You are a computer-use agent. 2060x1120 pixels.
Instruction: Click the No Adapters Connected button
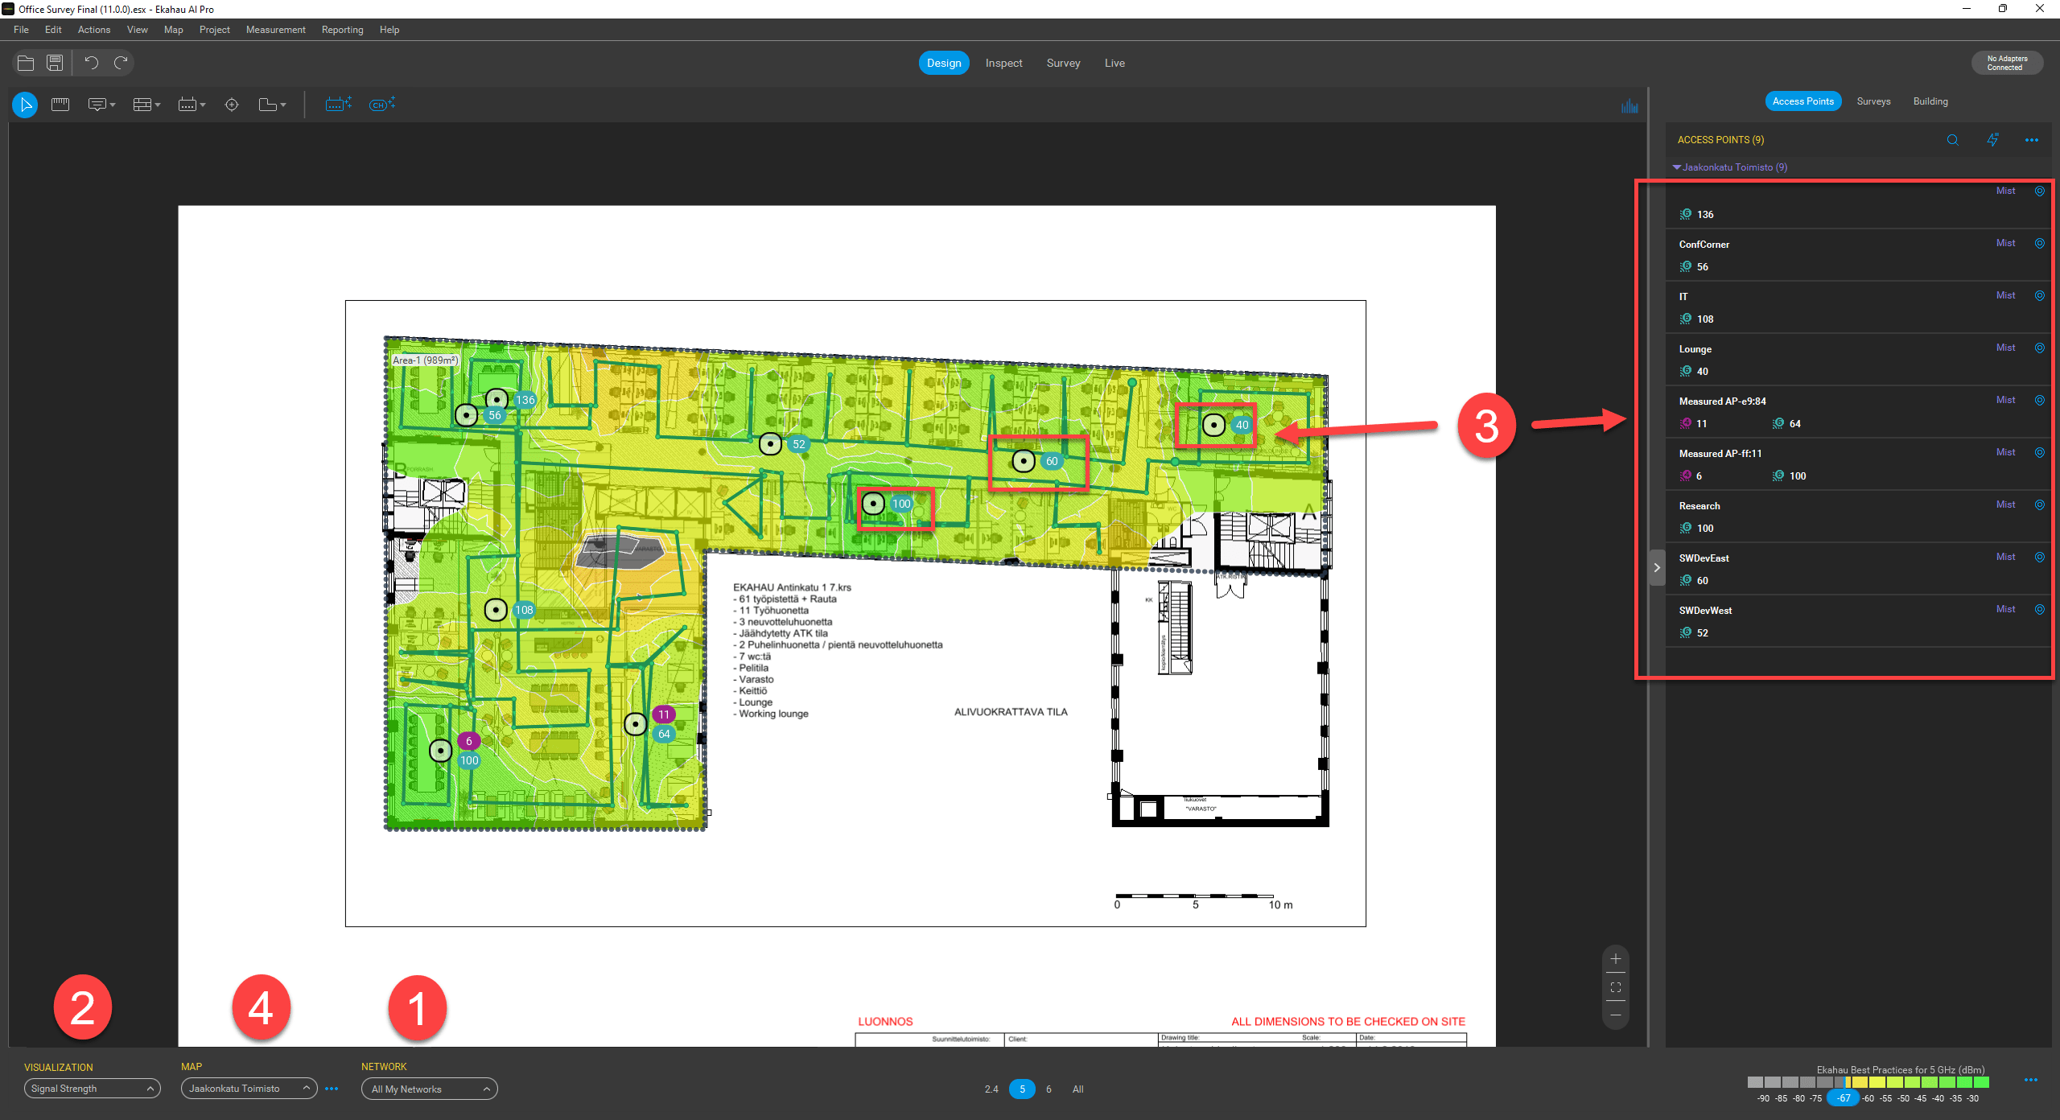click(x=2007, y=63)
